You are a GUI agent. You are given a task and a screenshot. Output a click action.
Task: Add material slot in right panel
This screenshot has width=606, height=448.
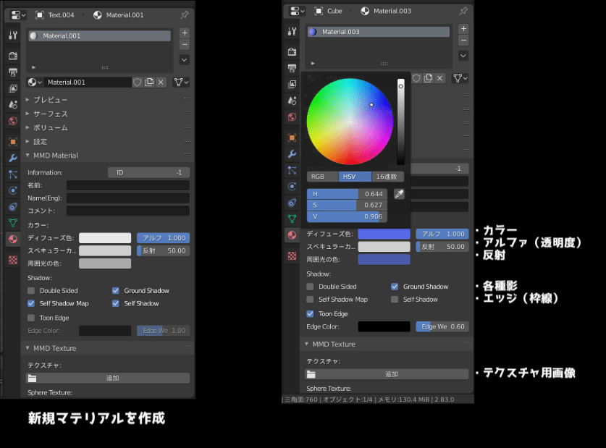(463, 28)
